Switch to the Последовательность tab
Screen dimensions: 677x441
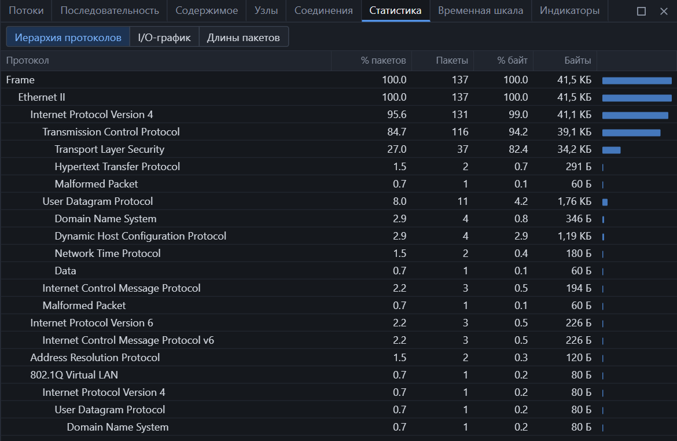(x=110, y=10)
